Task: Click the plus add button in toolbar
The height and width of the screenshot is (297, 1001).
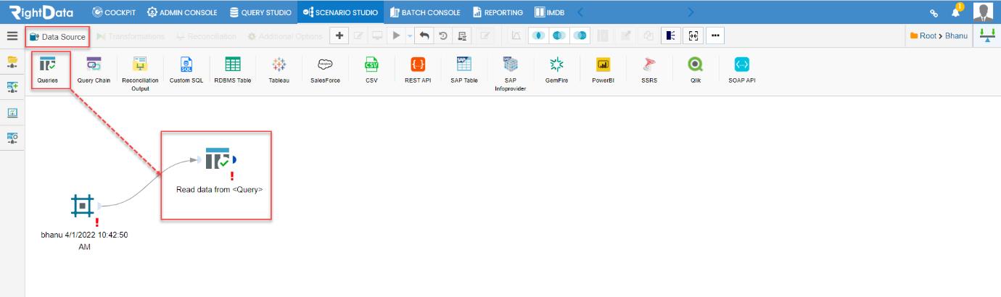Action: [339, 35]
